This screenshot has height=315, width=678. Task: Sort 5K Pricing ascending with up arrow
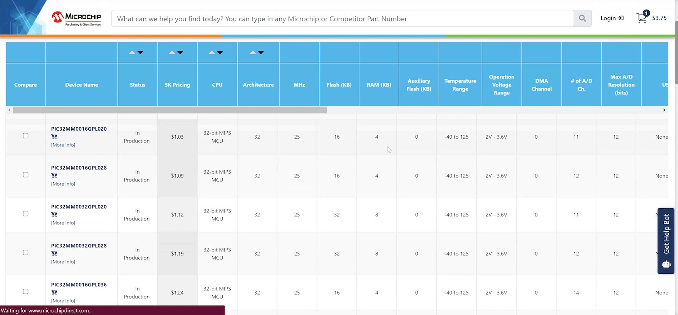(172, 52)
